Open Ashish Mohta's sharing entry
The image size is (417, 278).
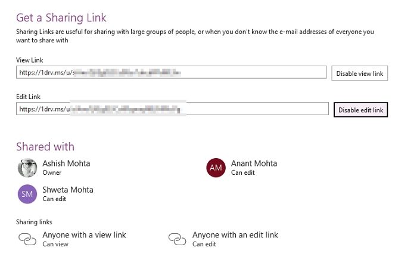[x=54, y=168]
